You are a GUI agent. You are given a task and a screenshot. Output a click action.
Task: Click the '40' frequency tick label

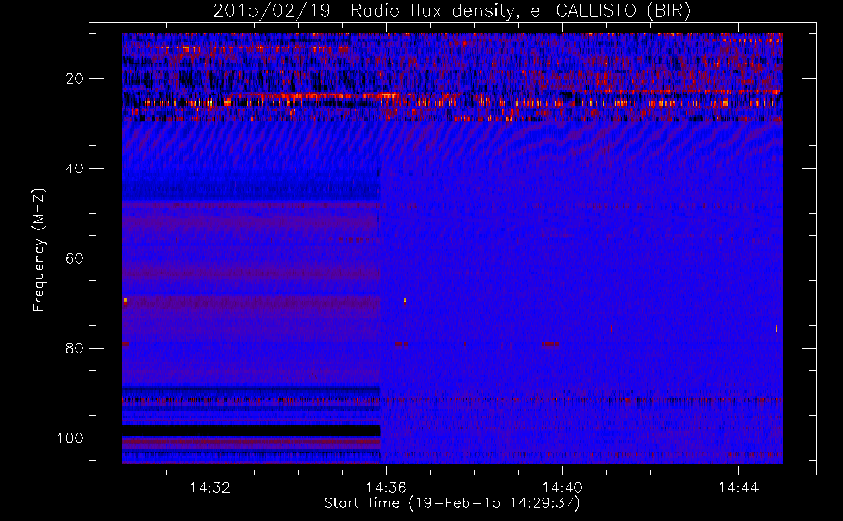click(75, 169)
